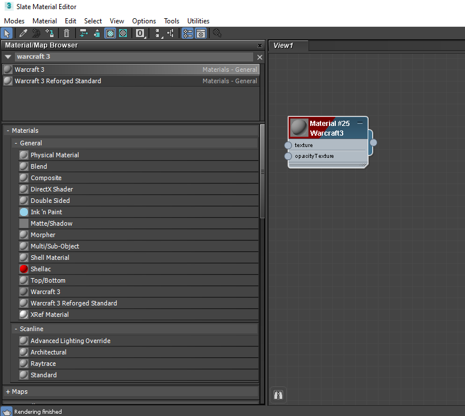Select Warcraft 3 Reforged Standard search result

tap(131, 81)
